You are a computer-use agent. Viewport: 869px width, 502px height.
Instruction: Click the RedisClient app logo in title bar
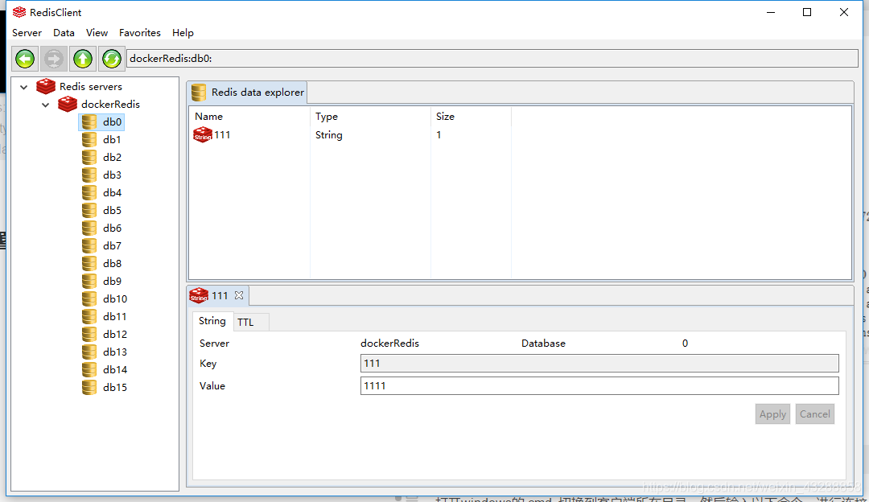click(x=19, y=12)
